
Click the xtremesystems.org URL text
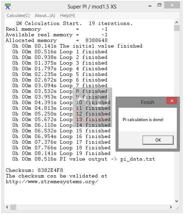52,182
